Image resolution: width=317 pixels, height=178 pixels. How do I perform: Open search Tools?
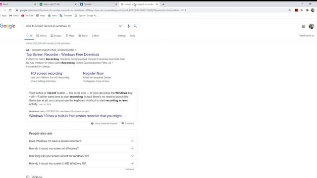132,36
